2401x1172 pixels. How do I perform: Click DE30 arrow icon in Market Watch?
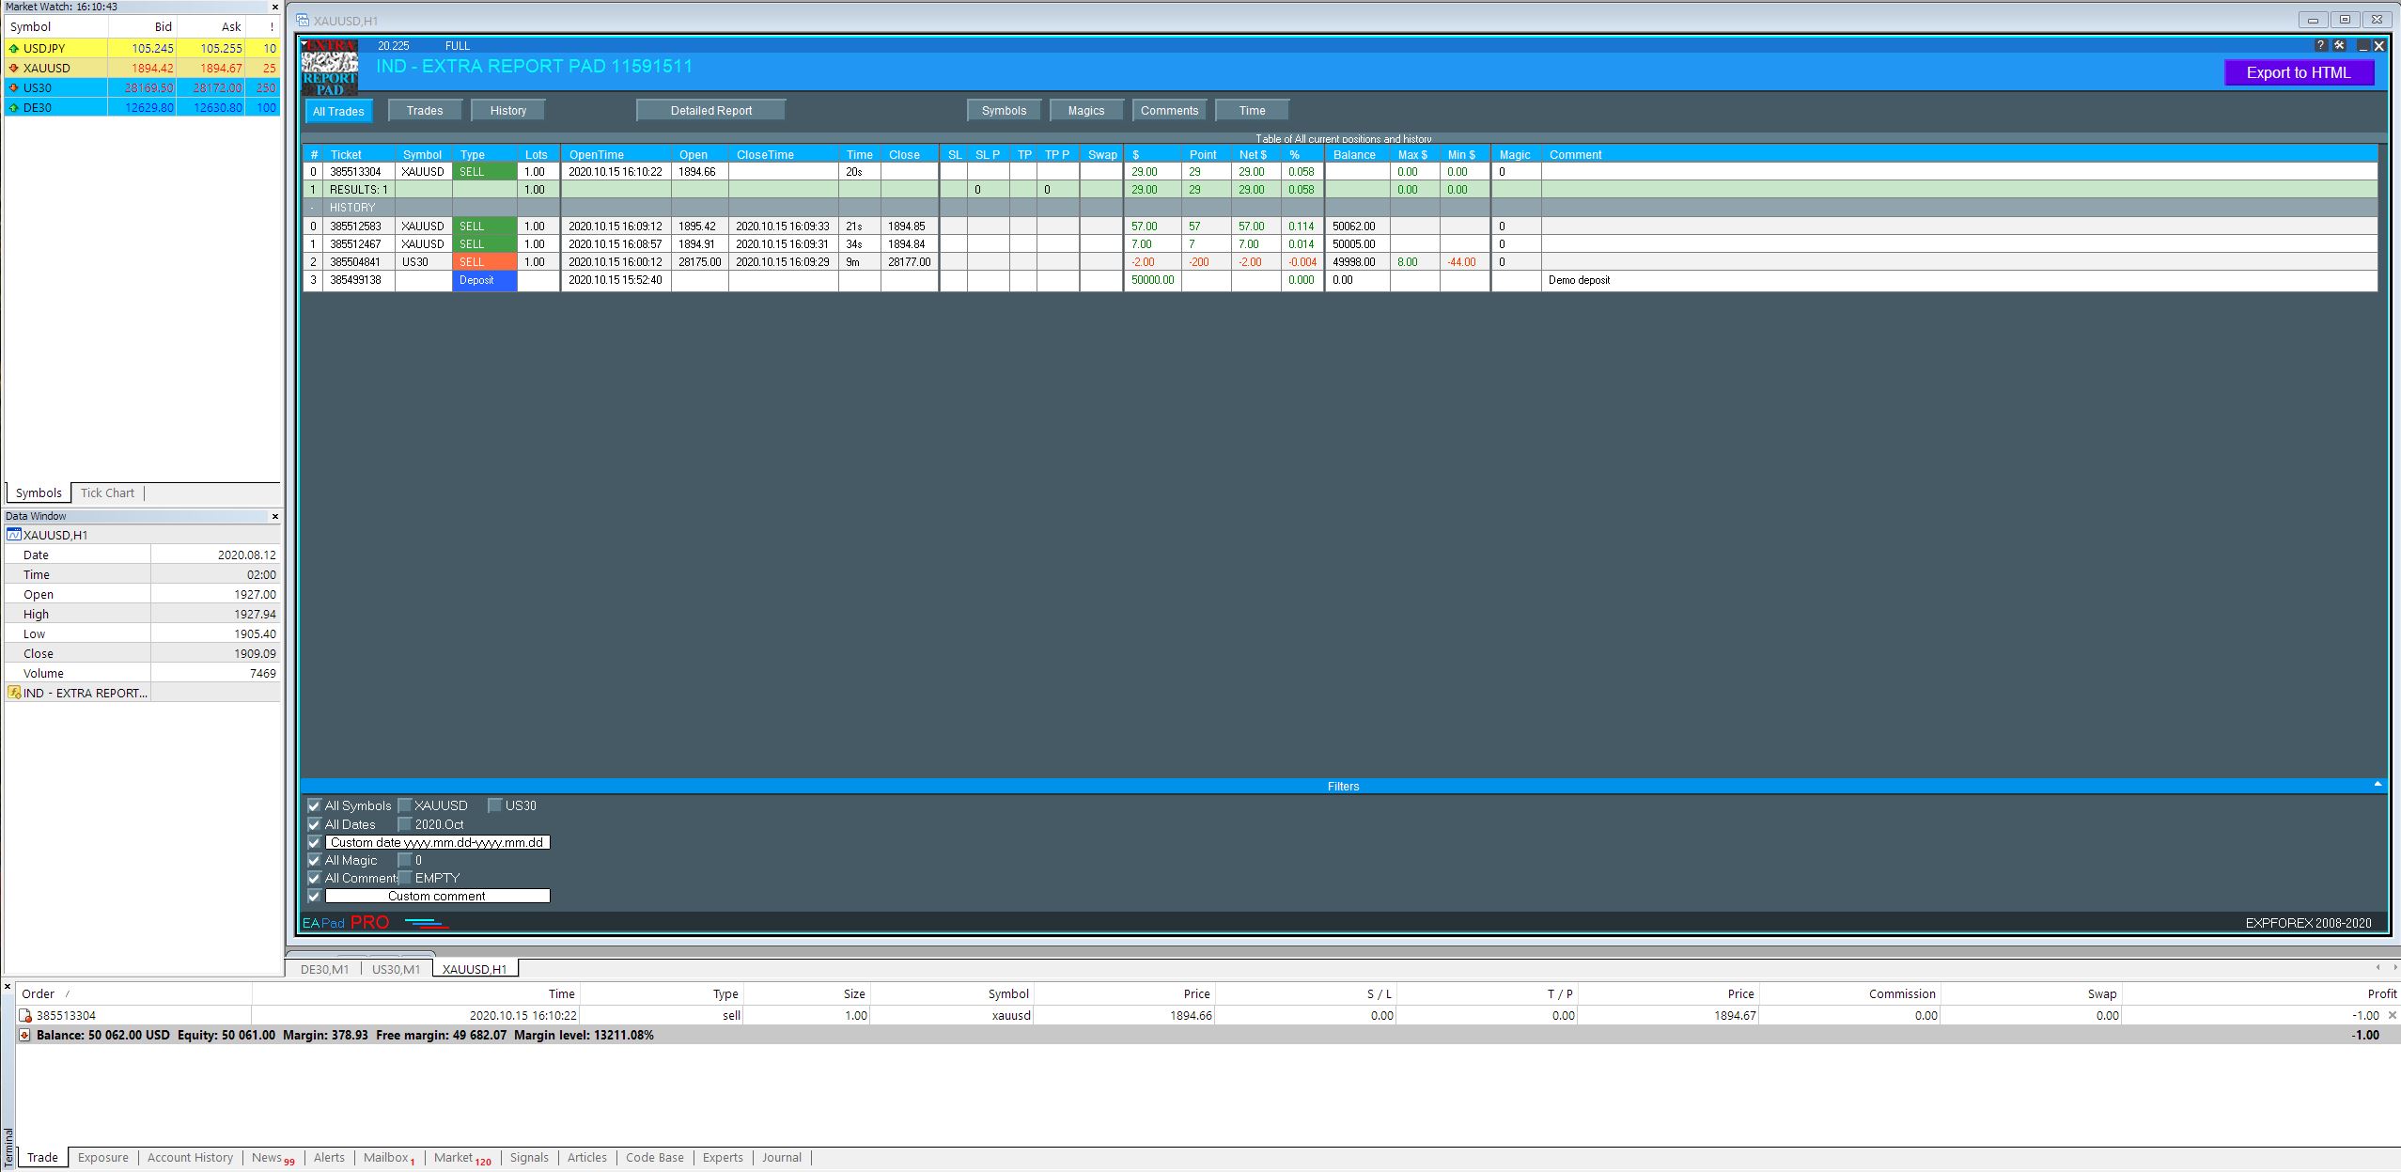pyautogui.click(x=13, y=107)
